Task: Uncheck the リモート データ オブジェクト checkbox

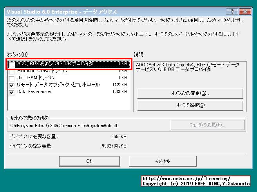Action: pyautogui.click(x=12, y=85)
